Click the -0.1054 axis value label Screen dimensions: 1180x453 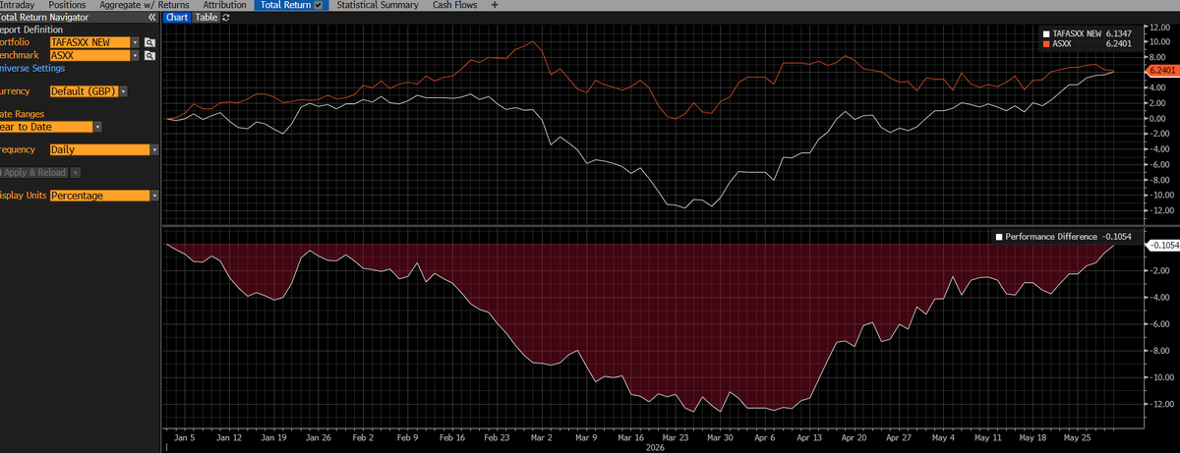click(1163, 245)
